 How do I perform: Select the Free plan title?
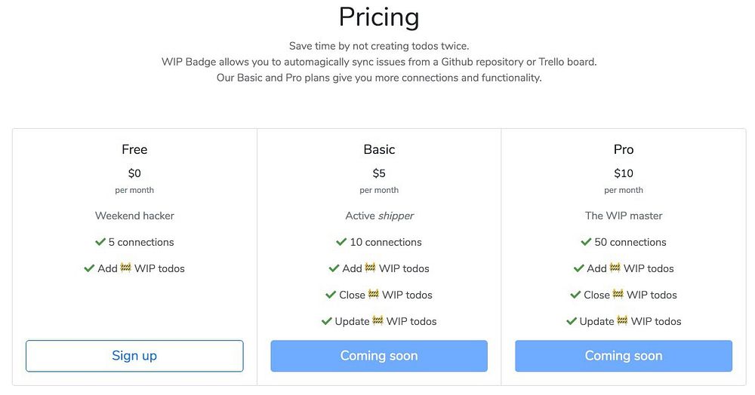(134, 149)
